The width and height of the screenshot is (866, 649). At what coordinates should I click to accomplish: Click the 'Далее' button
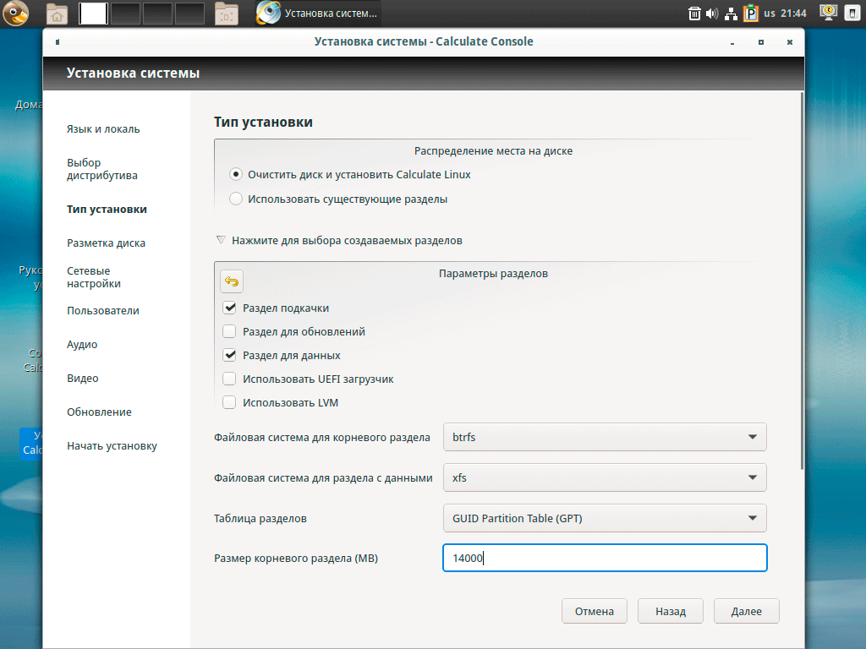coord(747,612)
